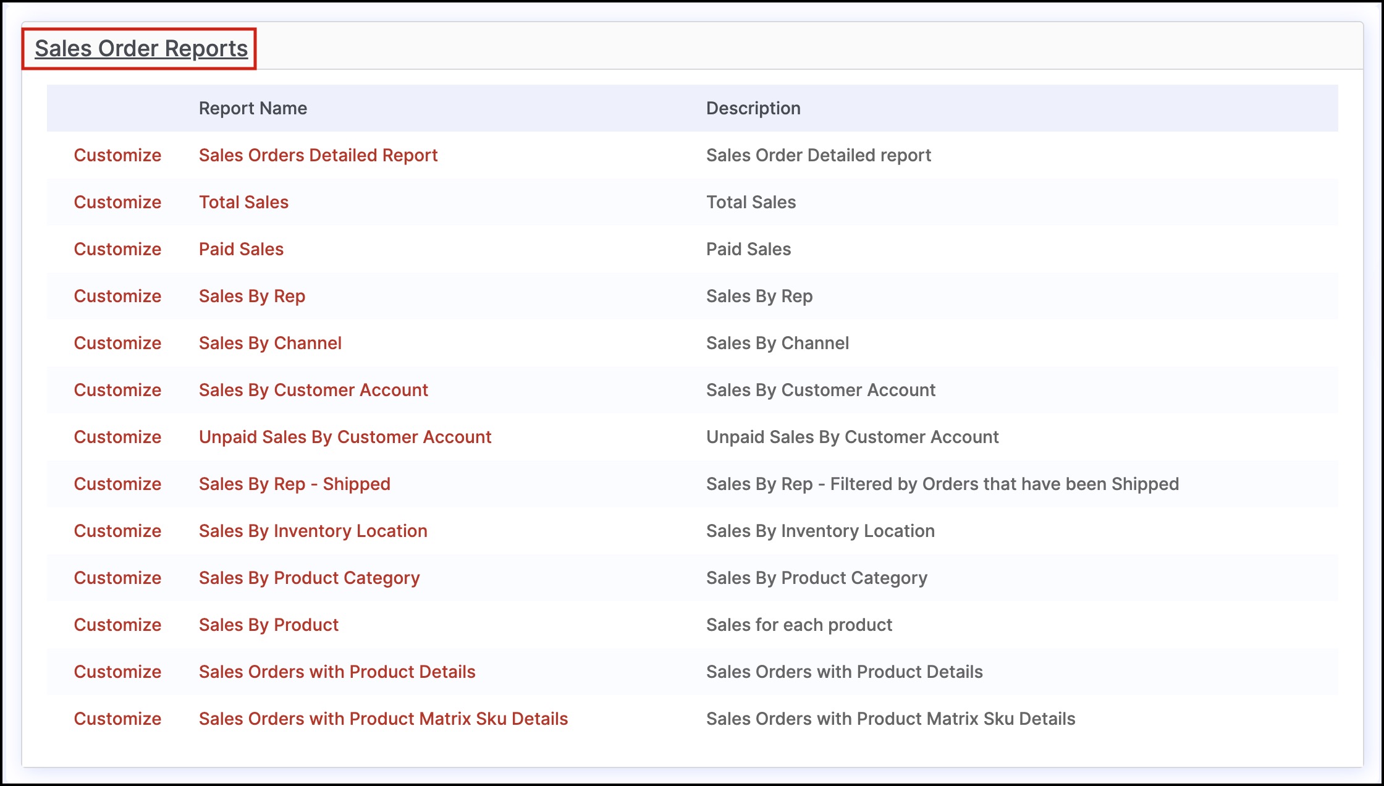Click the Report Name column header
Viewport: 1384px width, 786px height.
[253, 108]
